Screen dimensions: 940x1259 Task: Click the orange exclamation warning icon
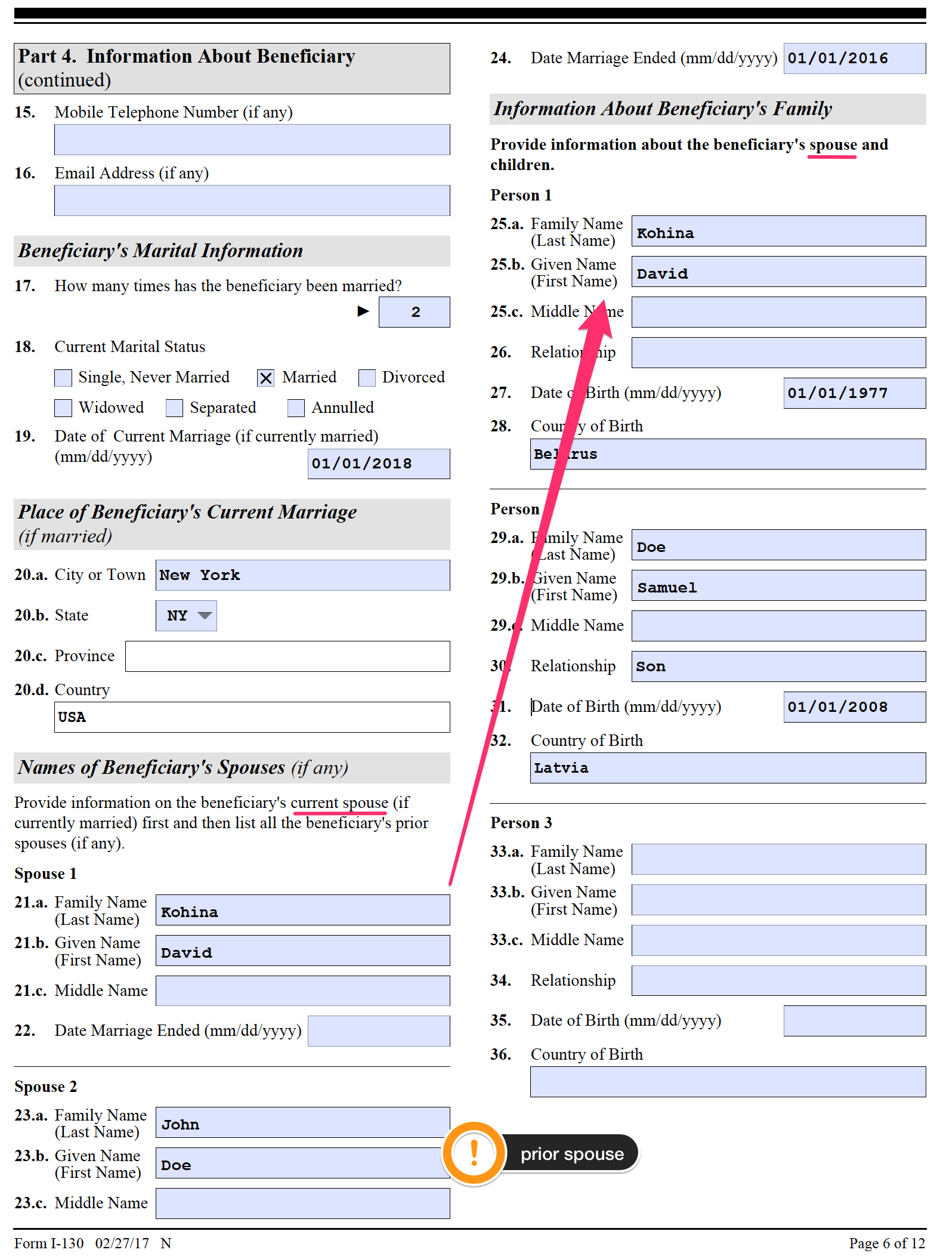[474, 1153]
